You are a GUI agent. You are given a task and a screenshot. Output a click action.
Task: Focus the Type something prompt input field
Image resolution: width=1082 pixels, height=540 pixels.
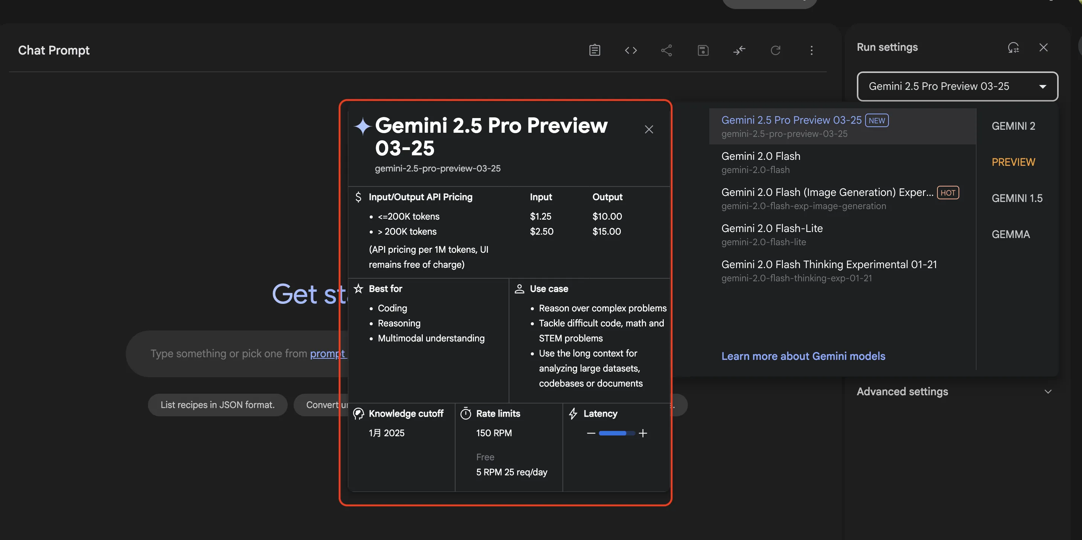(x=237, y=354)
